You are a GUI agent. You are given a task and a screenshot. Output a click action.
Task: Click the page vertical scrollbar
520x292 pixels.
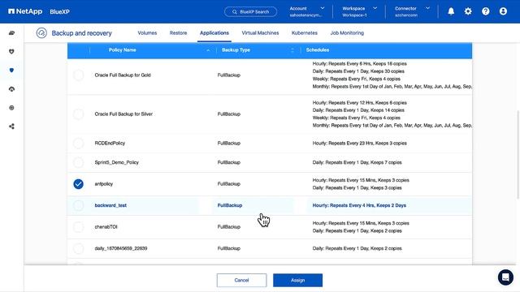tap(518, 155)
